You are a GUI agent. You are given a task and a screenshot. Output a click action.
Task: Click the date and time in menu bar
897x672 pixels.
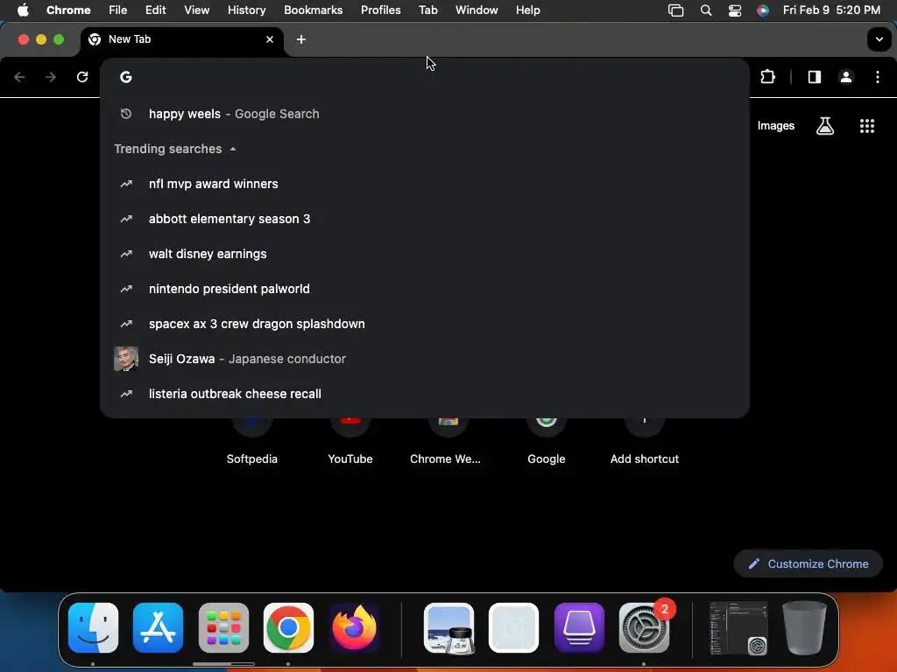[x=831, y=10]
